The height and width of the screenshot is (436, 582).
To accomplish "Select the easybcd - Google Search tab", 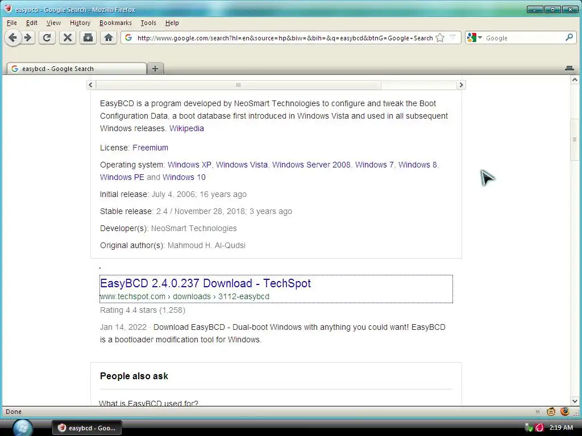I will pos(77,69).
